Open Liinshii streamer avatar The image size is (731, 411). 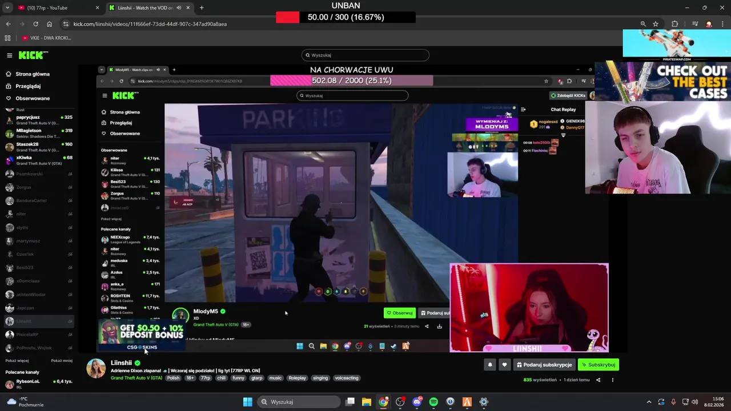click(96, 369)
